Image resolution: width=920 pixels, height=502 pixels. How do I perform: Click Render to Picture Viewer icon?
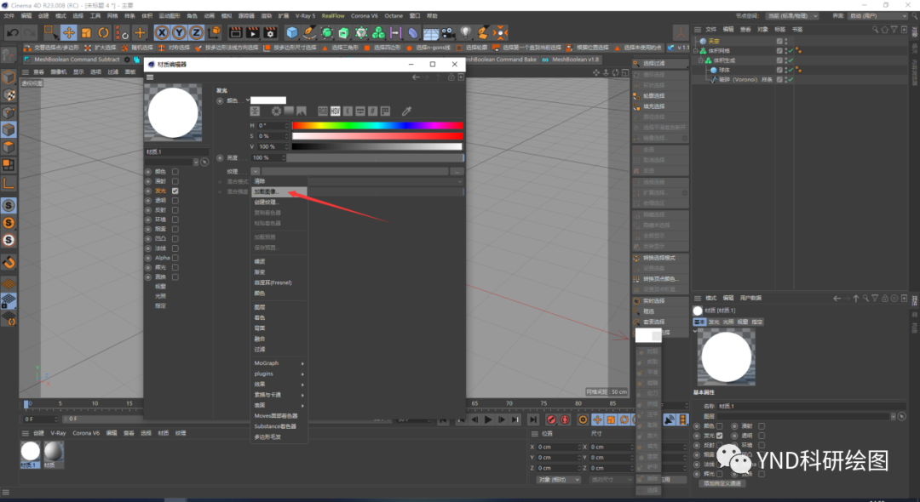[253, 33]
